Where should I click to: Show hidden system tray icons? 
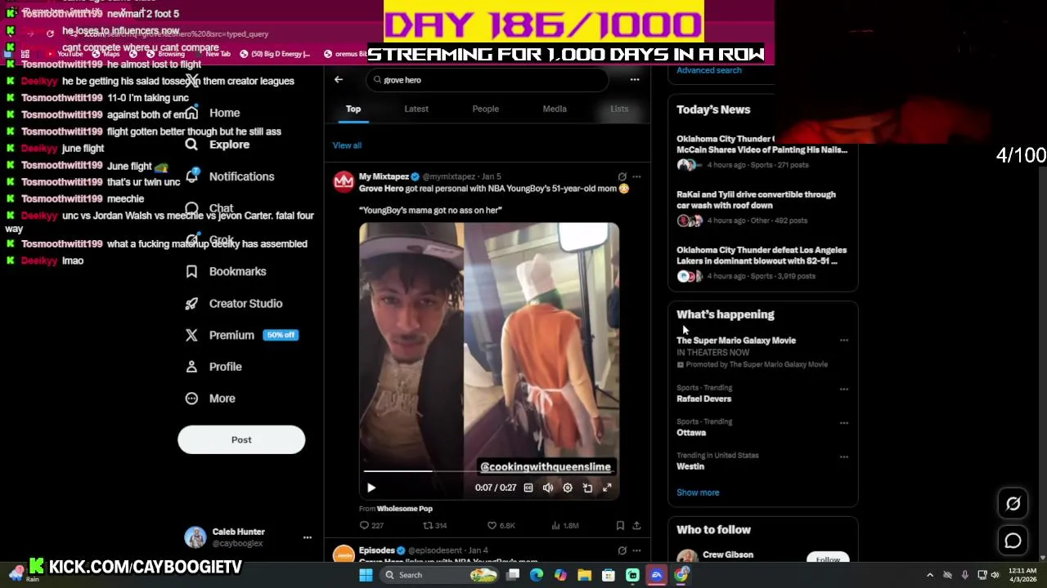point(930,575)
